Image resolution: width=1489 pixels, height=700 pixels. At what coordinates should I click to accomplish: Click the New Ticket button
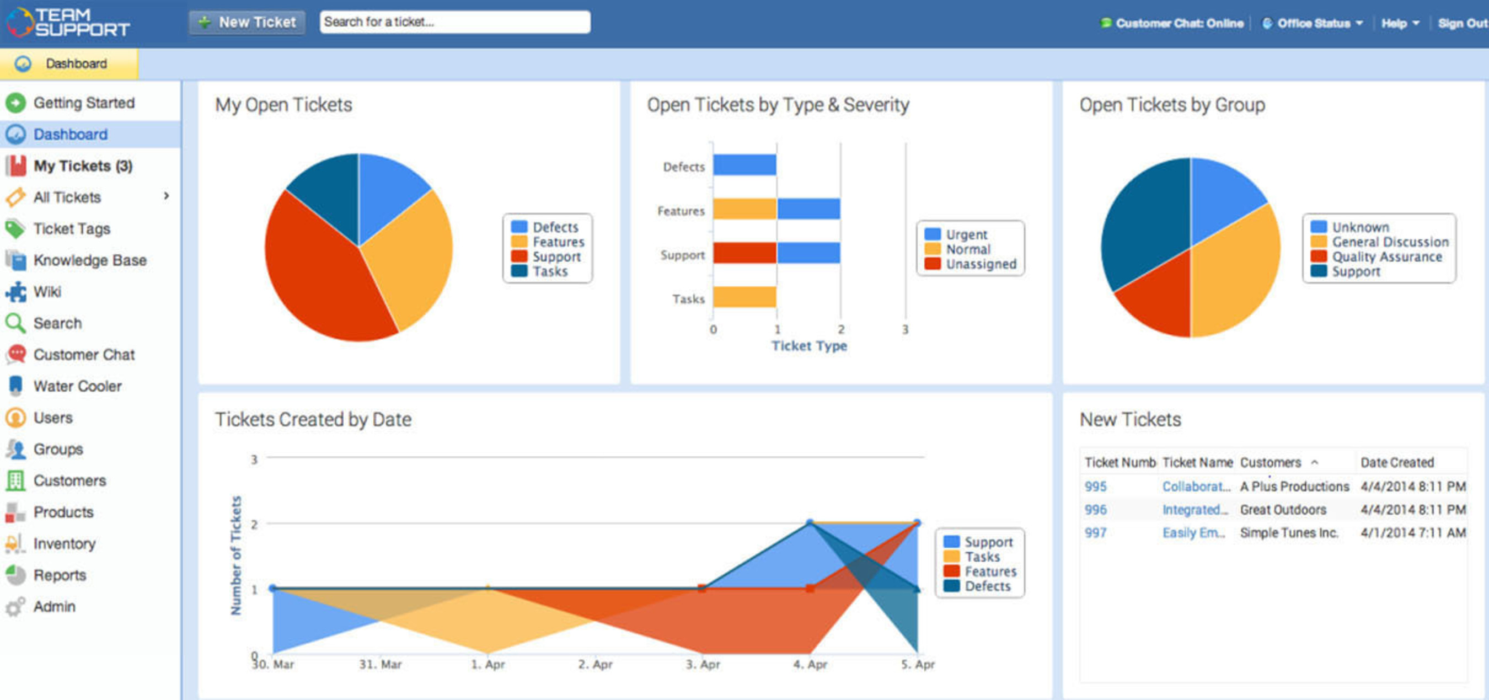248,23
